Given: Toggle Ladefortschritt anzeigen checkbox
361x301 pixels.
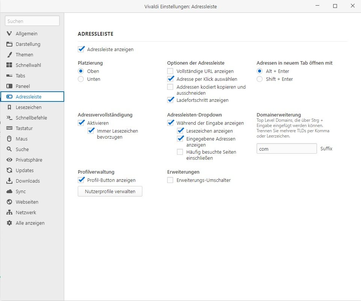Looking at the screenshot, I should [171, 100].
